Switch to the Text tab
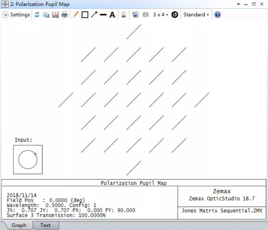Viewport: 268px width, 230px height. click(45, 225)
